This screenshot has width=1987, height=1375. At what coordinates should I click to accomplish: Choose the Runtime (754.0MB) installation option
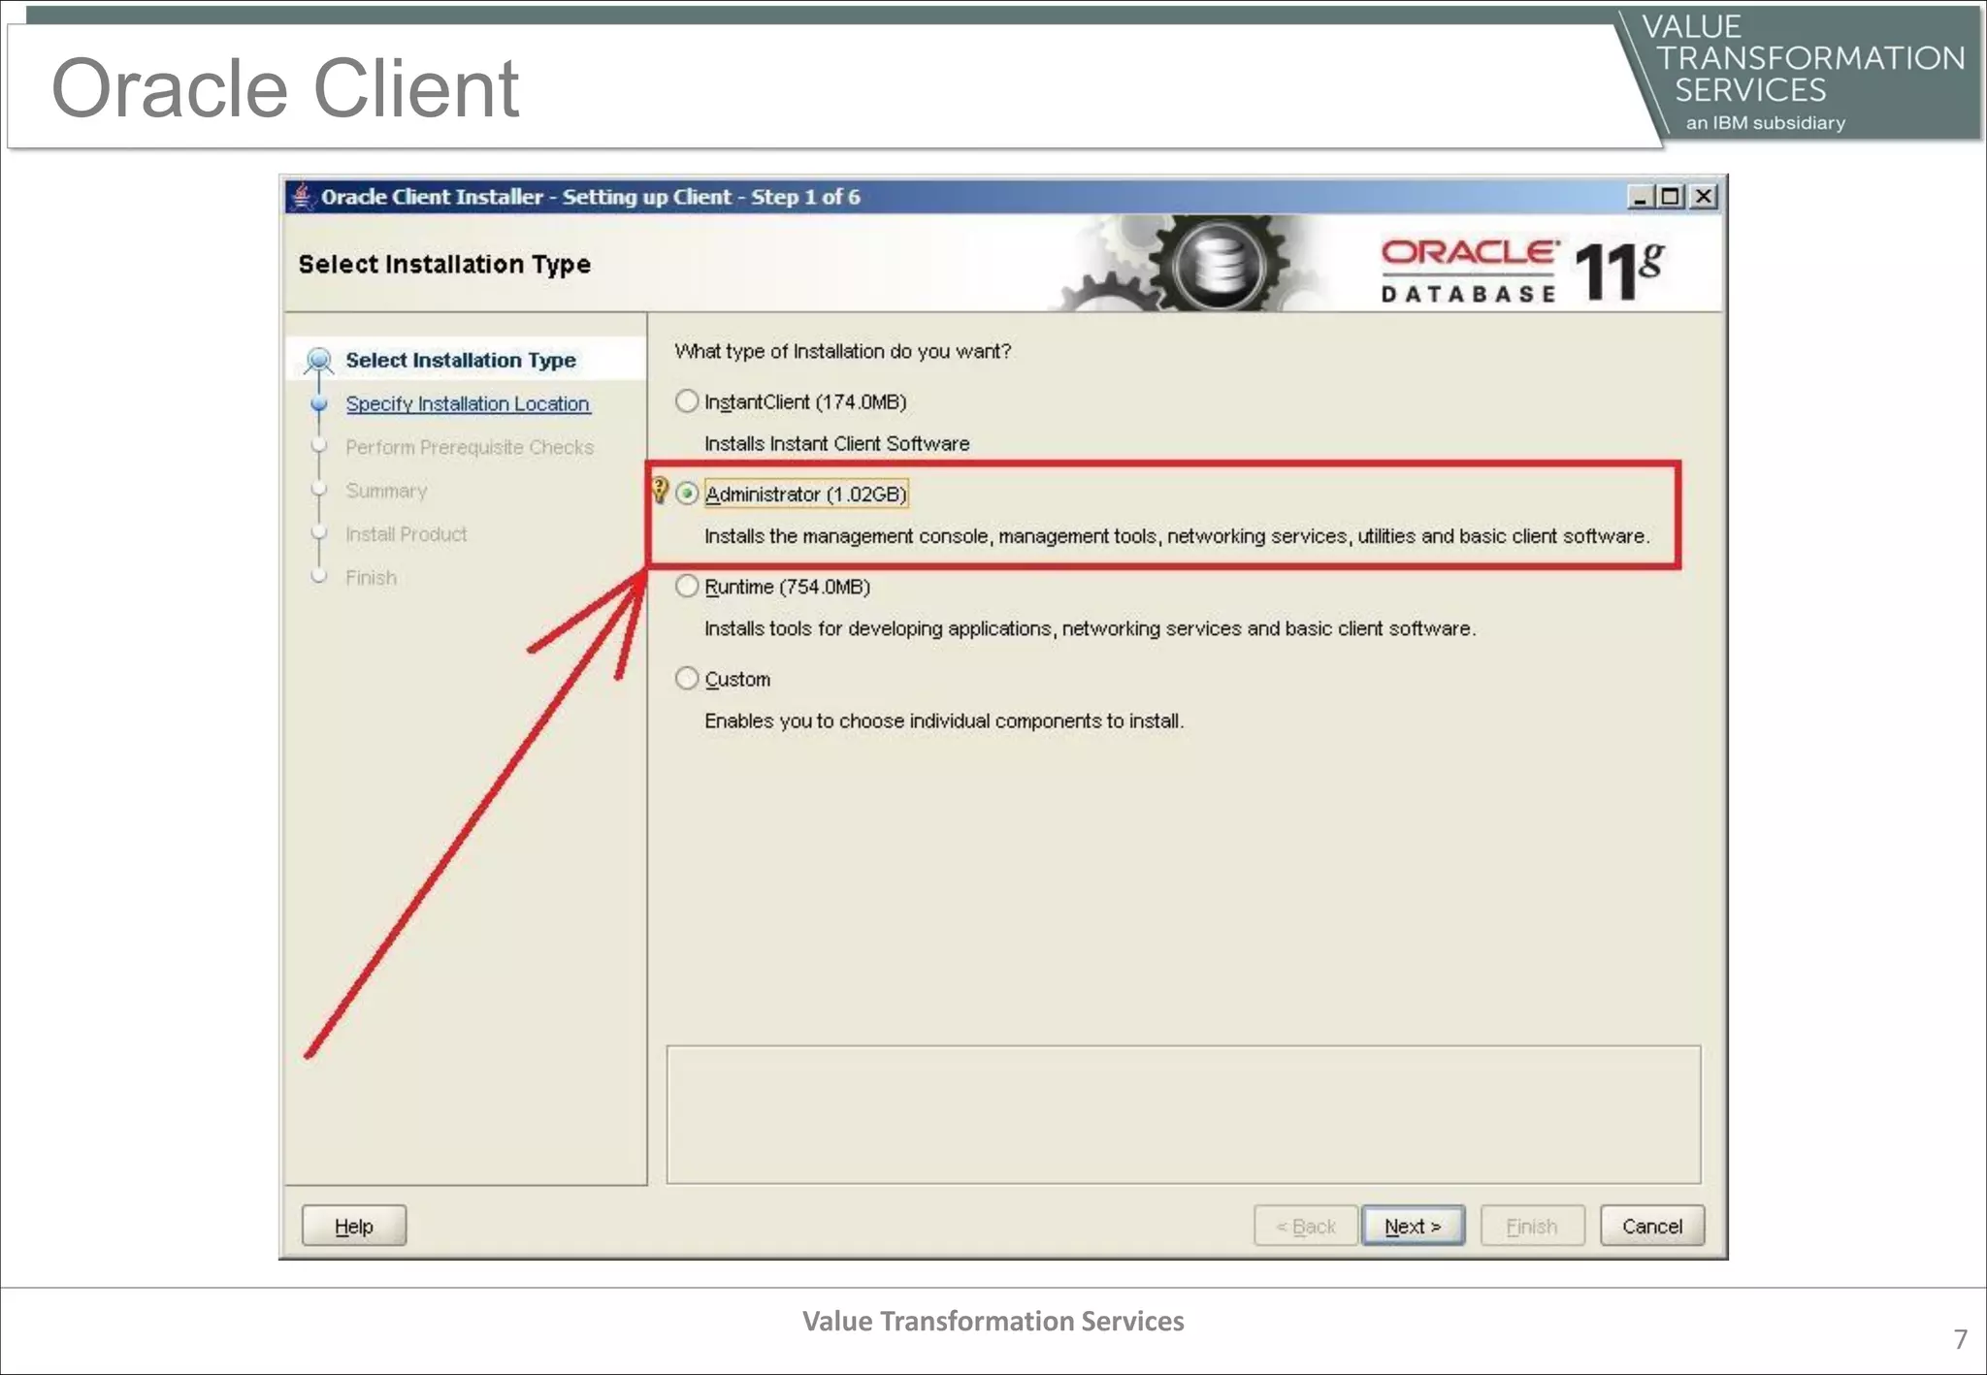pos(687,587)
